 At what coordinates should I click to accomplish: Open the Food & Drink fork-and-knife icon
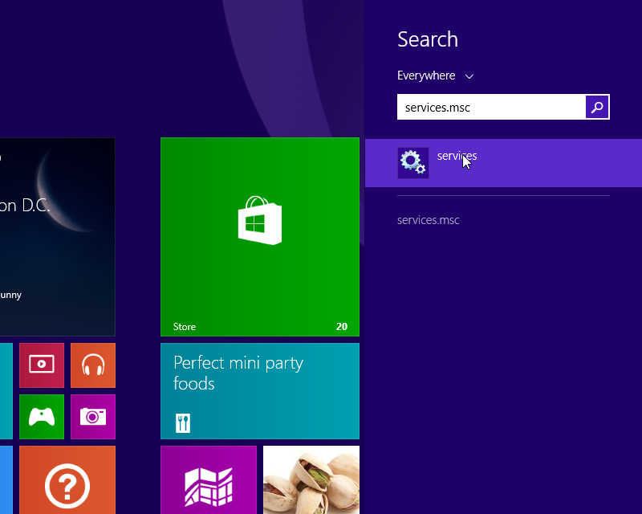tap(183, 423)
